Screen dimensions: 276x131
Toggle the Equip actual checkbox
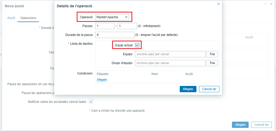(137, 45)
